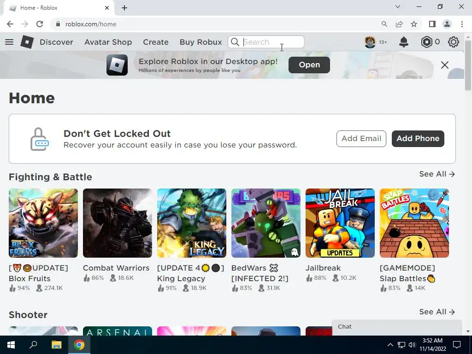Open the Roblox hamburger navigation menu
The image size is (472, 354).
pos(9,42)
